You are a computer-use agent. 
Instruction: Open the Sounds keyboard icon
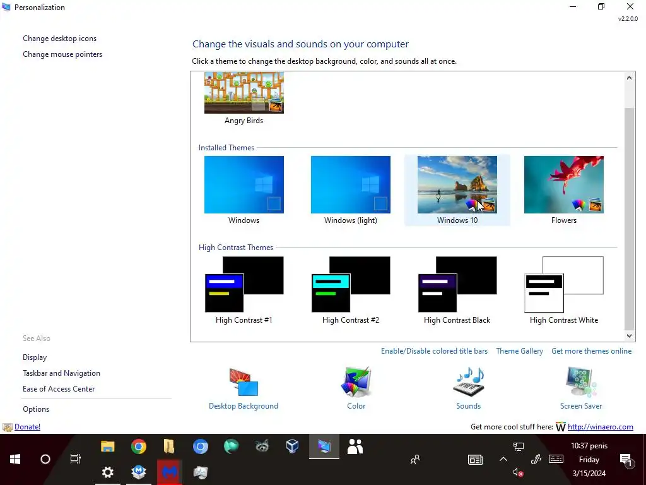(469, 382)
